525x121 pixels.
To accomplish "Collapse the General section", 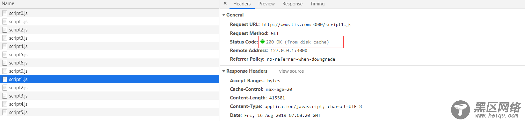I will tap(224, 15).
